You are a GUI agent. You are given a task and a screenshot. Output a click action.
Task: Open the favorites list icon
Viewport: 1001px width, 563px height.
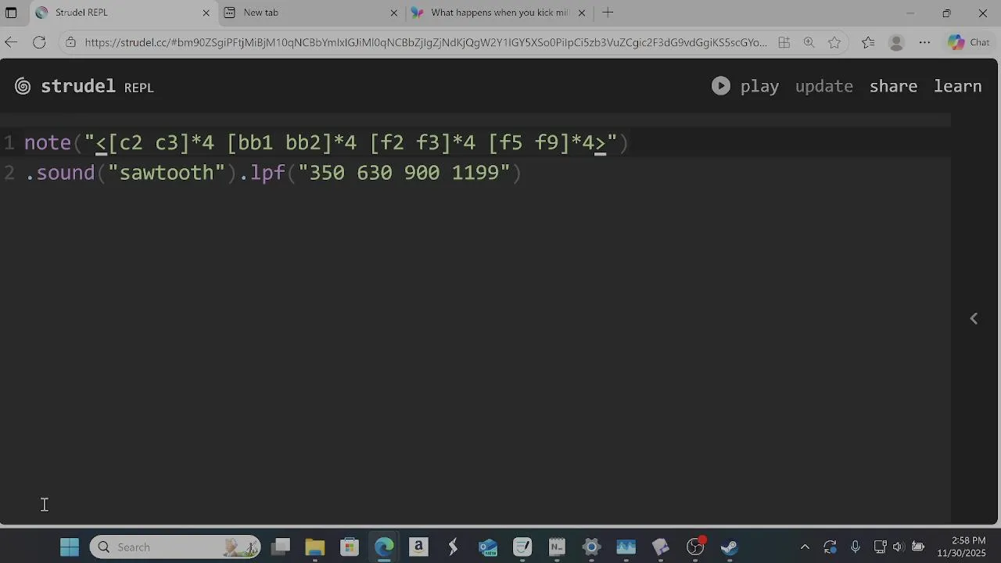click(868, 43)
